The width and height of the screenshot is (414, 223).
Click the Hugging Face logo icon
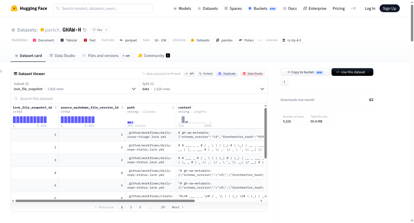click(14, 8)
